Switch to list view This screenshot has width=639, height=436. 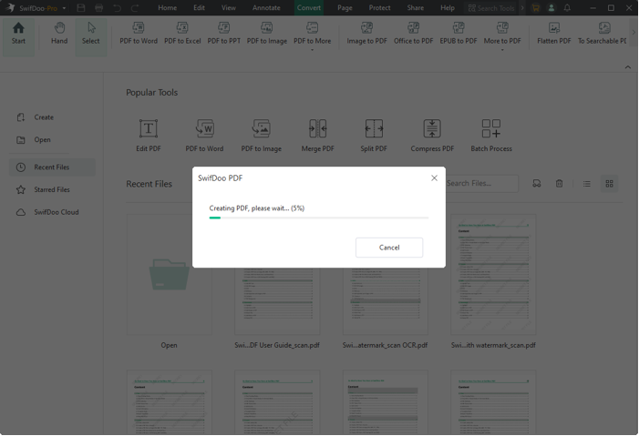coord(586,184)
